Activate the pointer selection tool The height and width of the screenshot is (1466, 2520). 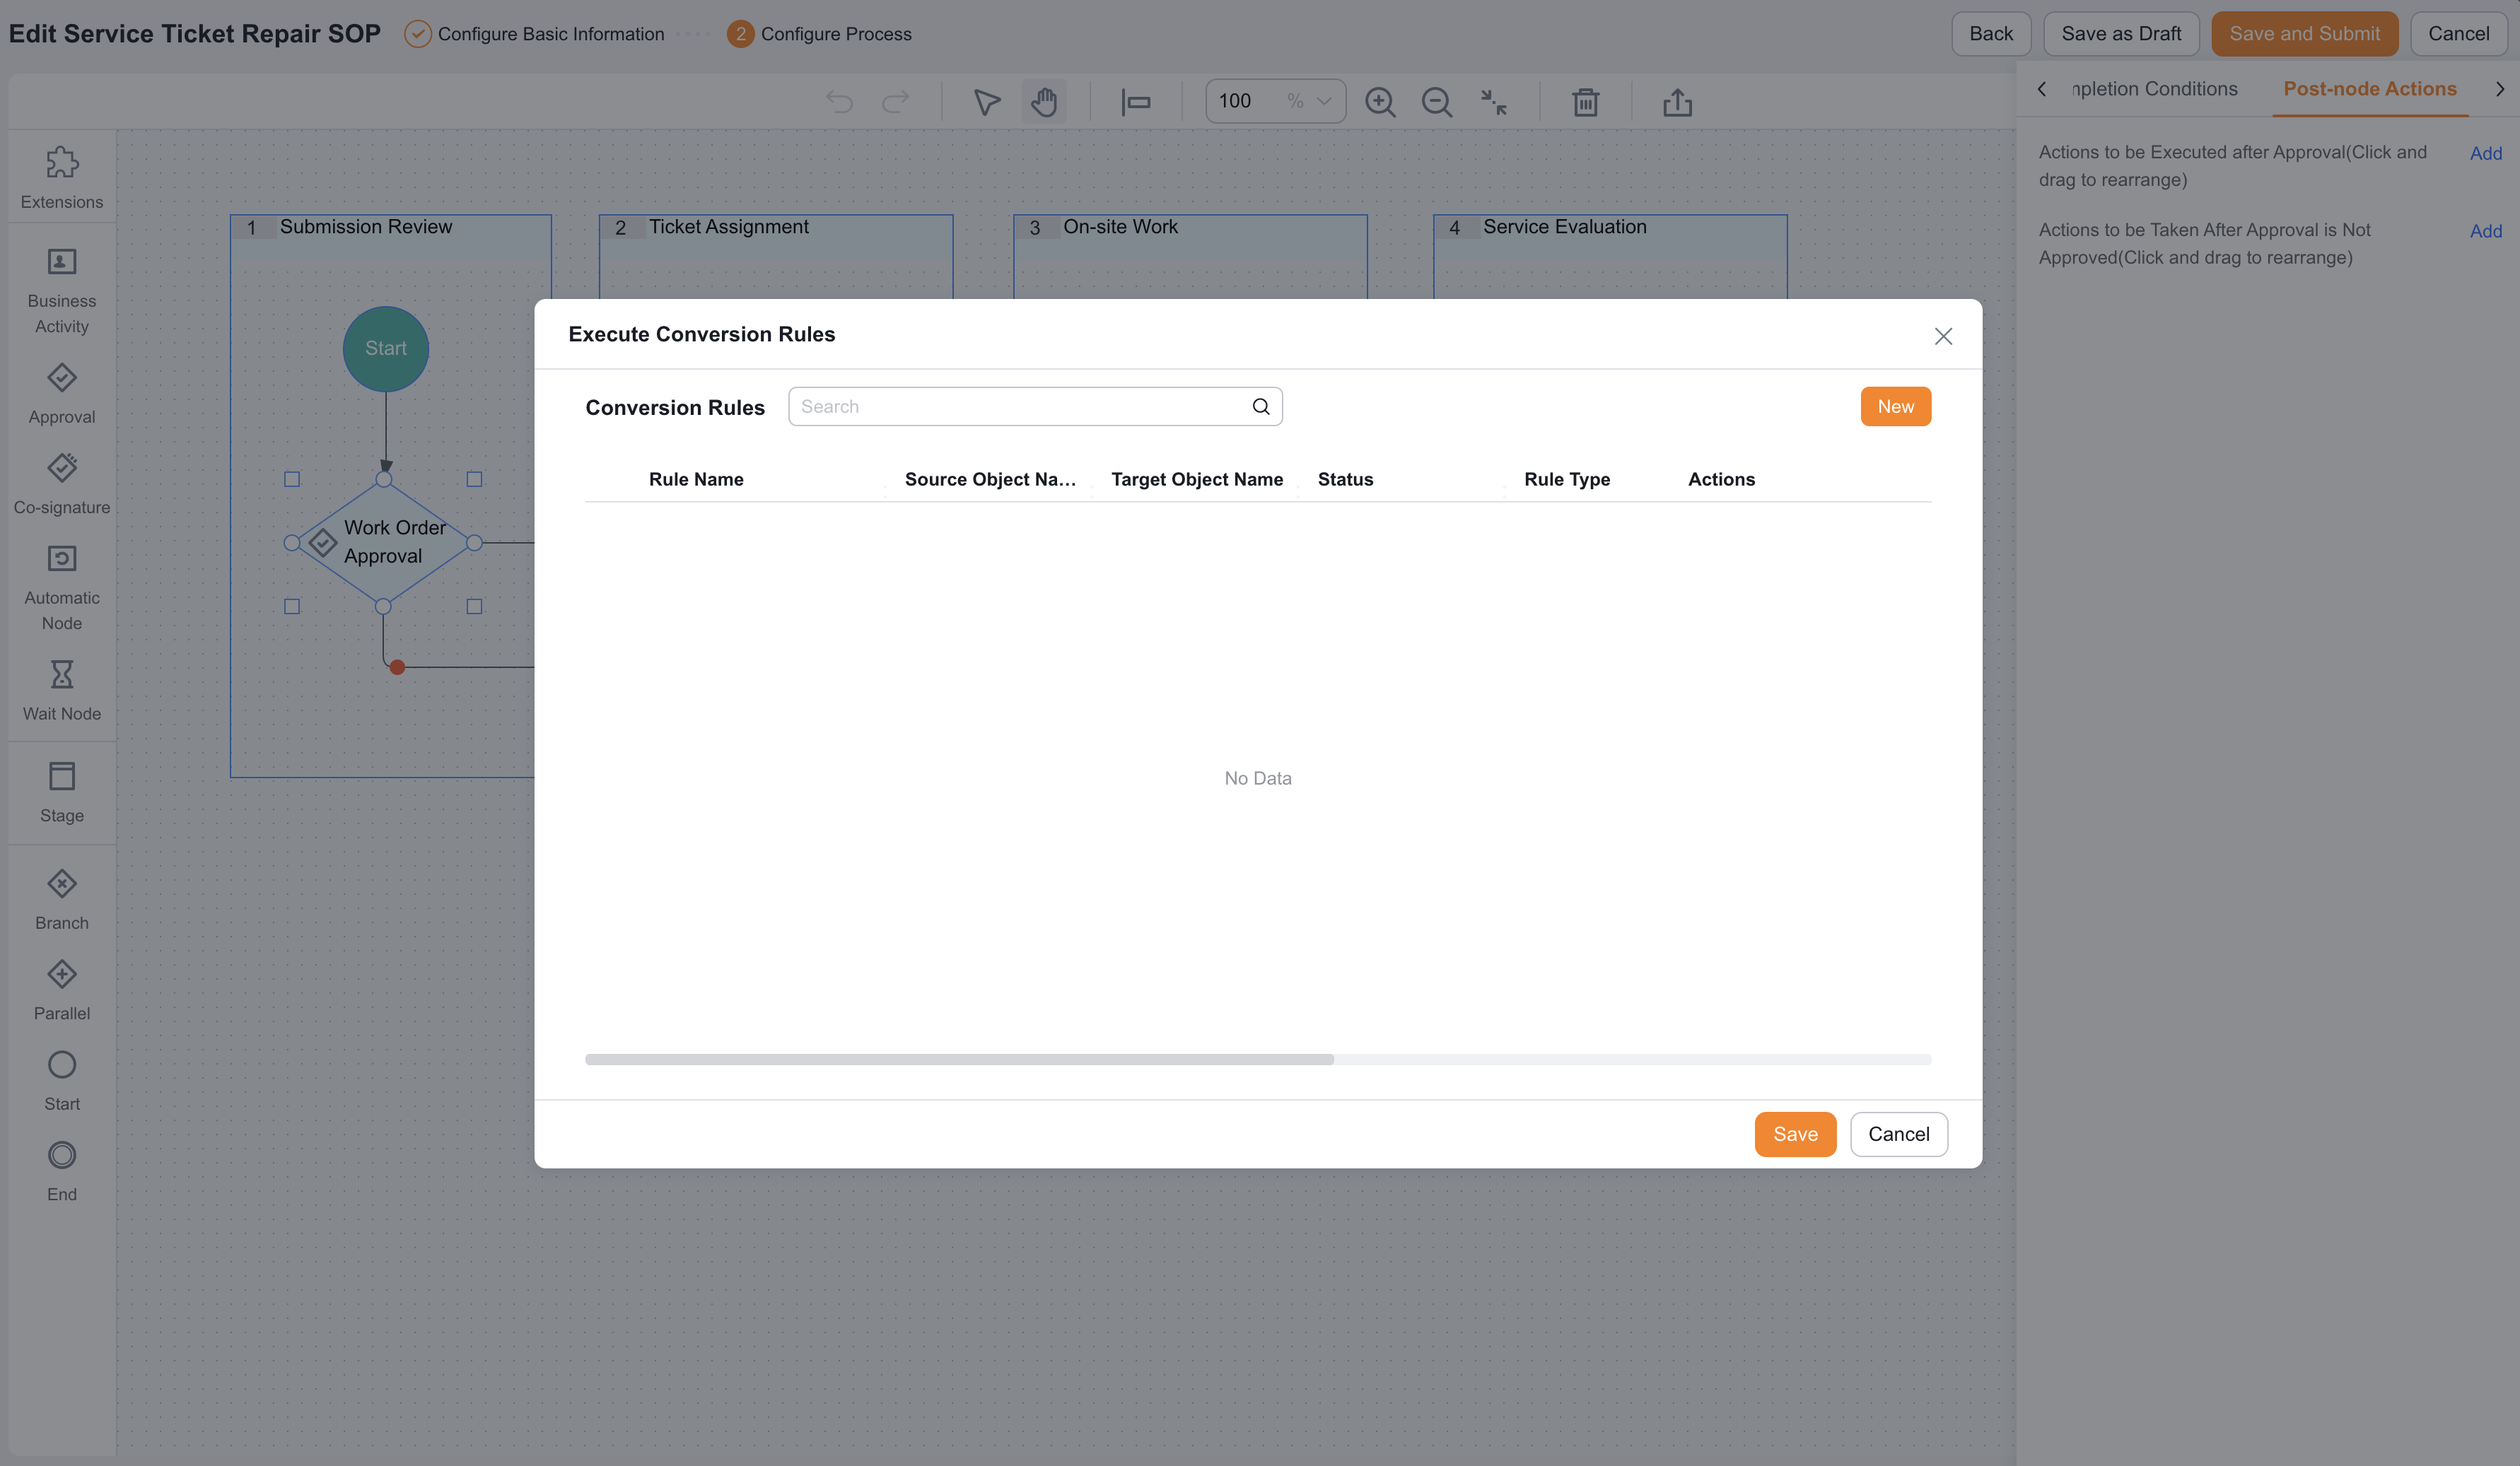coord(987,102)
